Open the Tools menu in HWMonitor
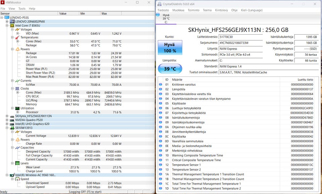The width and height of the screenshot is (322, 194). pyautogui.click(x=22, y=8)
